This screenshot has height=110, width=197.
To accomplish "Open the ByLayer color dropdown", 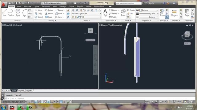I will coord(149,10).
